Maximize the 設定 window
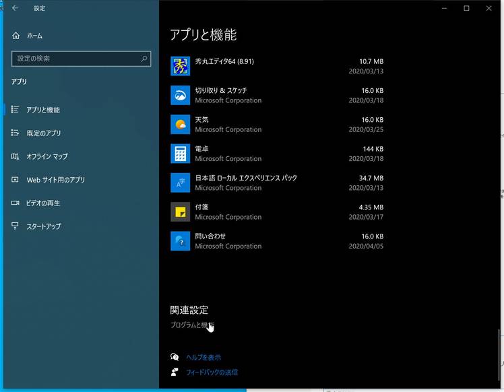Screen dimensions: 504x392 point(466,8)
